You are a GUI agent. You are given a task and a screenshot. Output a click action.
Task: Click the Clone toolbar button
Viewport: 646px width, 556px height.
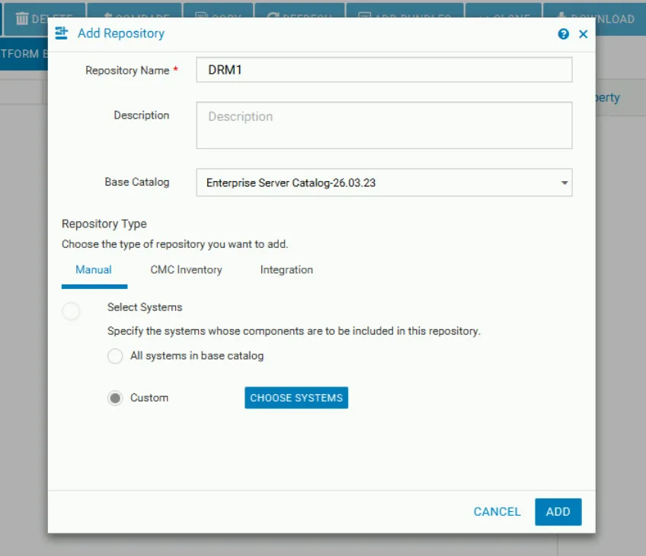[503, 18]
